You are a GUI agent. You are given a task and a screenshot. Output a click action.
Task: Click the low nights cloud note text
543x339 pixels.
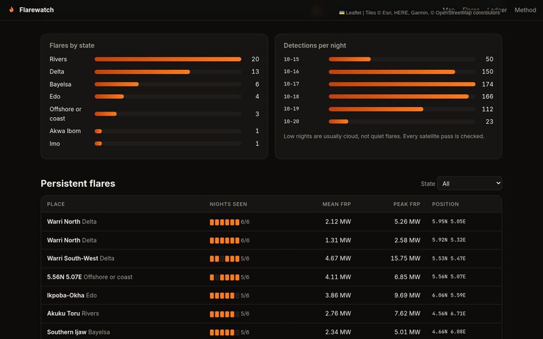pyautogui.click(x=384, y=137)
